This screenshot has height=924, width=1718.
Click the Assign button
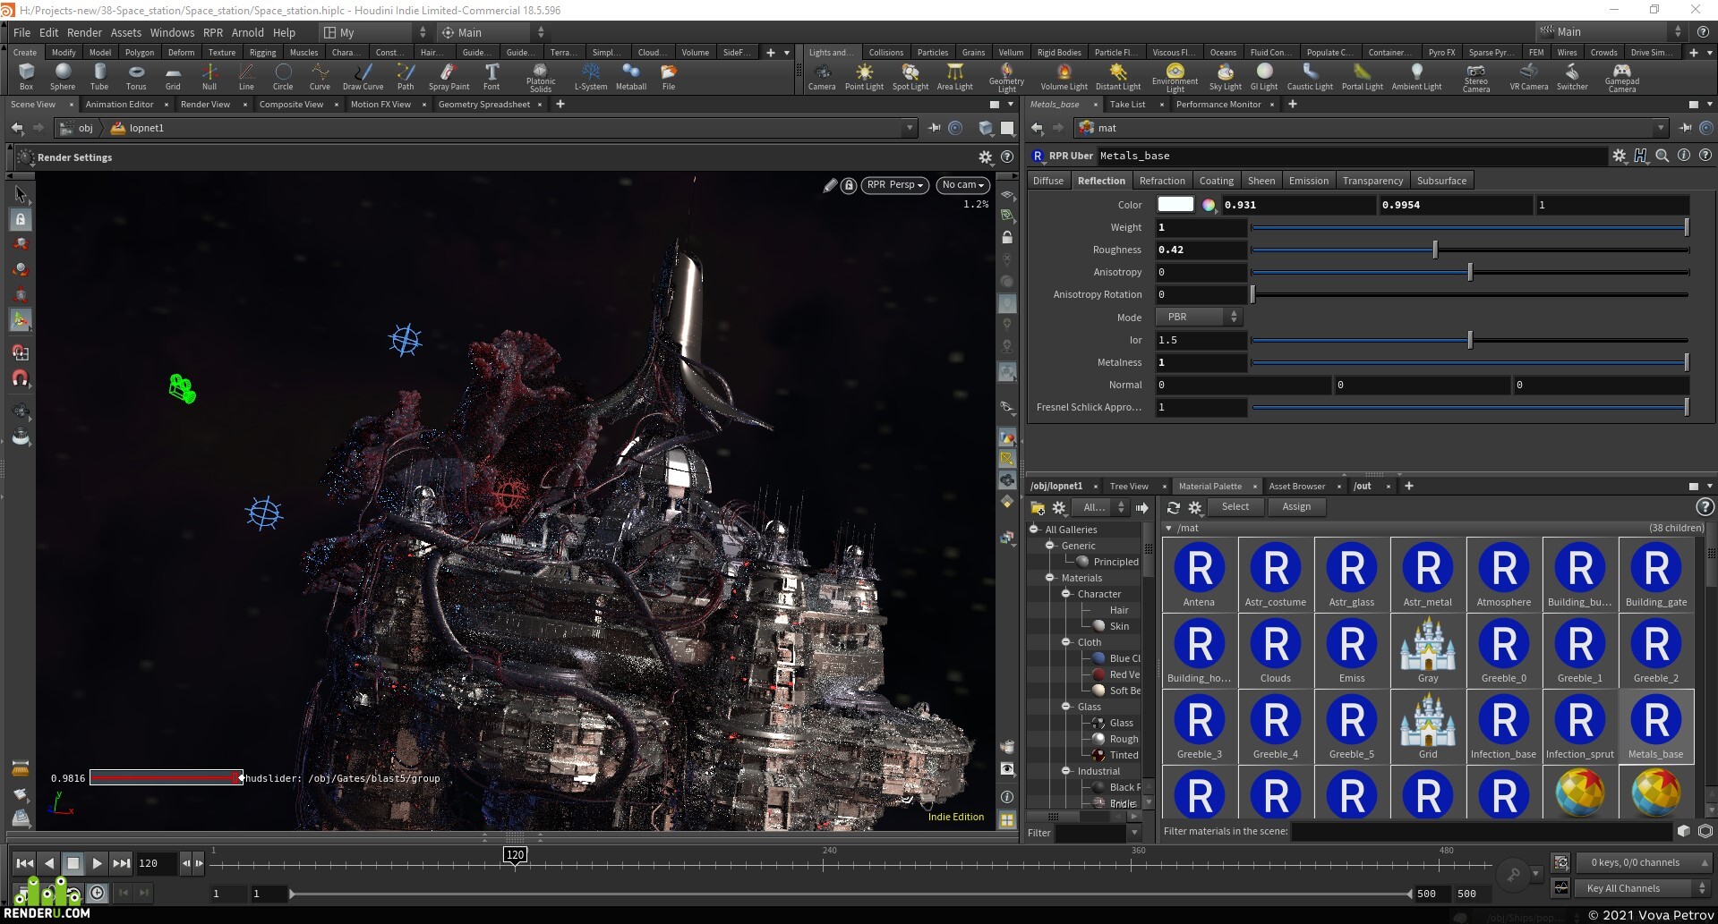pyautogui.click(x=1295, y=507)
